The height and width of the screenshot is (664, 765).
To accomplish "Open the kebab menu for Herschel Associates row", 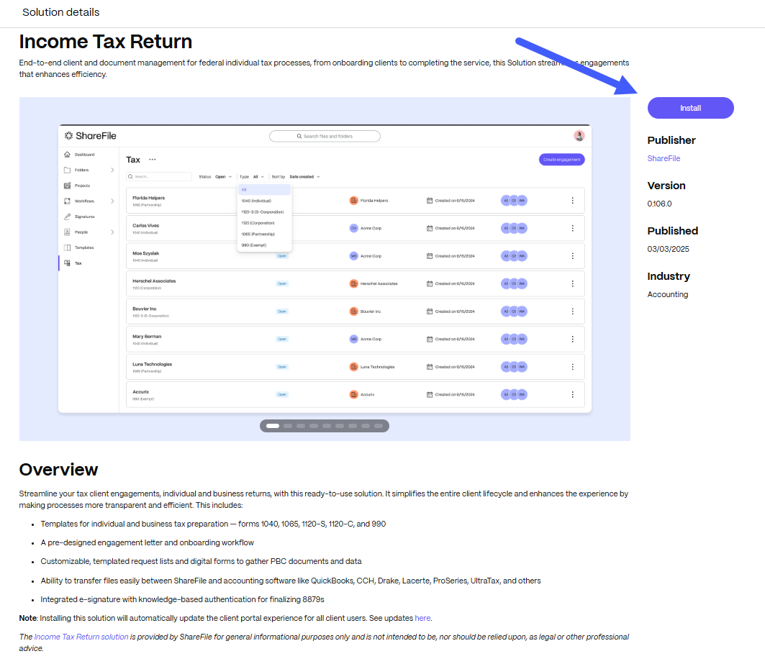I will (x=573, y=284).
